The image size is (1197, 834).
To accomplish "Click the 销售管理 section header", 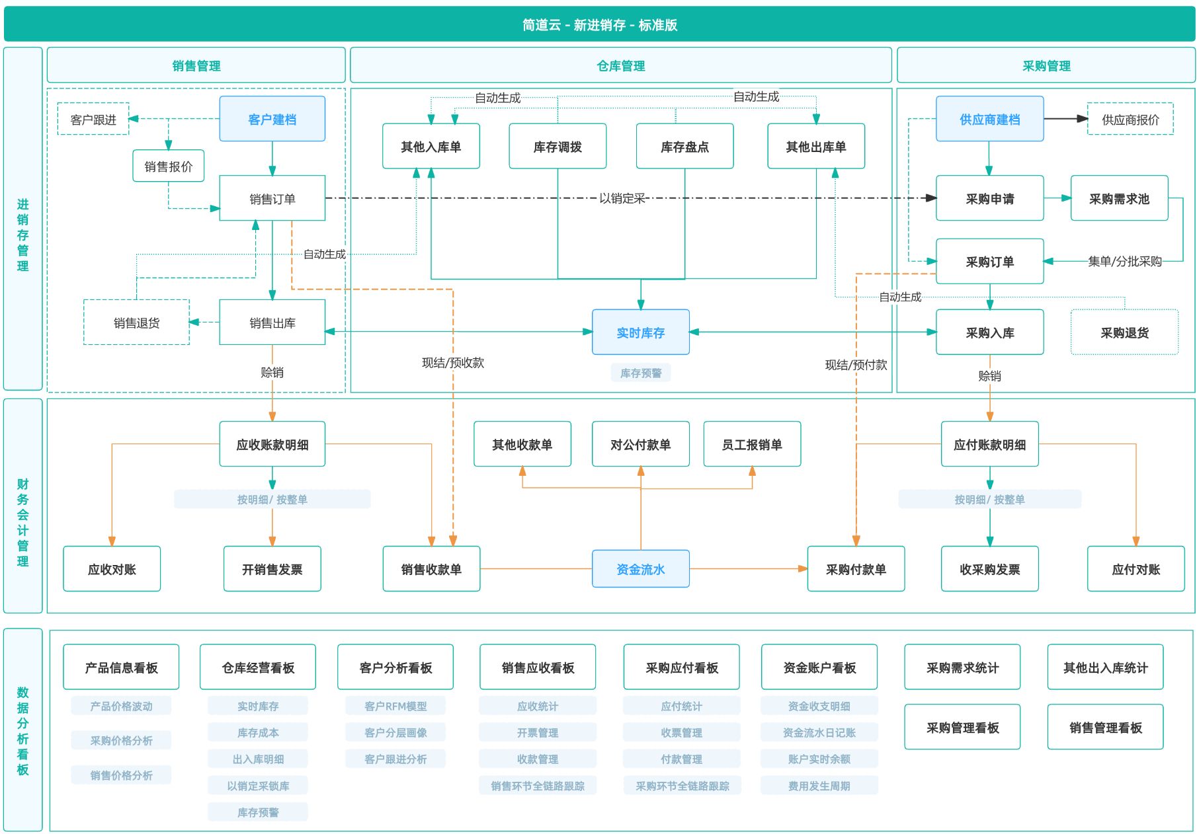I will coord(196,65).
